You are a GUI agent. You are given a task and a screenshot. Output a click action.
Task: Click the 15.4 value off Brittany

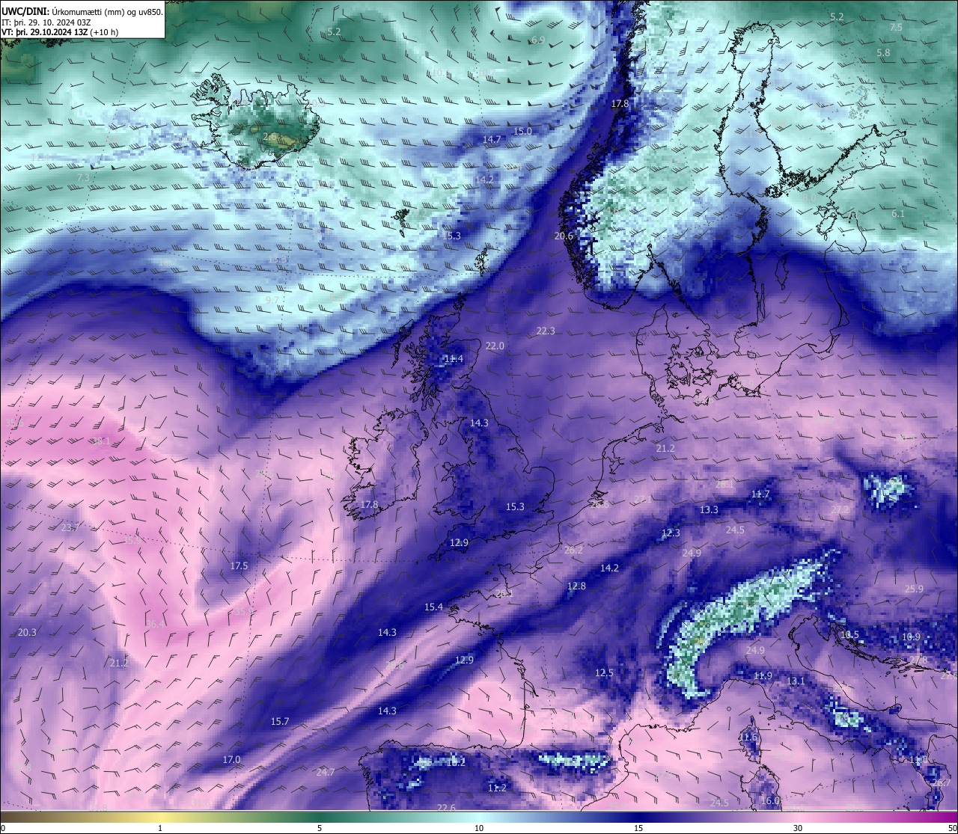(x=433, y=607)
